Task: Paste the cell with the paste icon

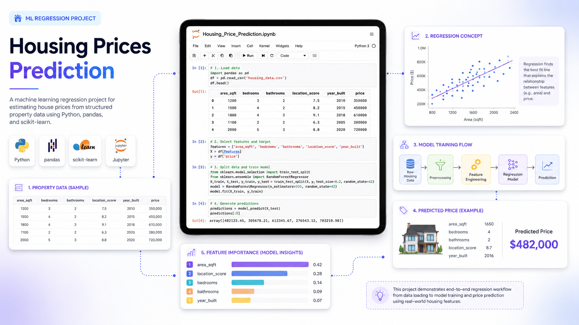Action: [x=231, y=56]
